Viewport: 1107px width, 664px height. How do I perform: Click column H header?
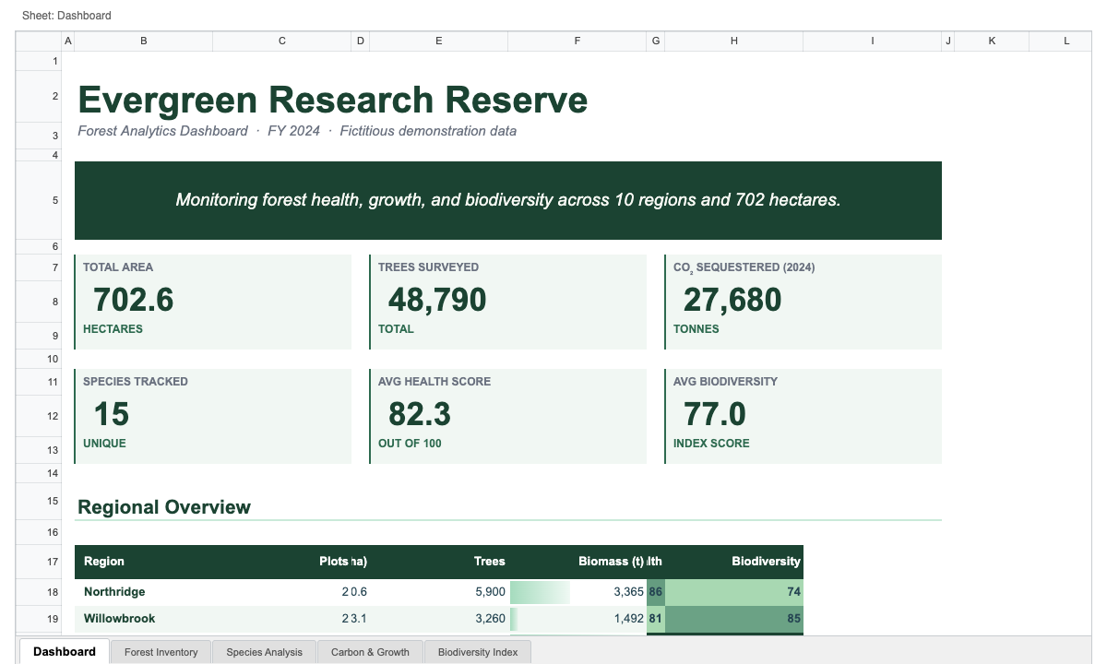pyautogui.click(x=733, y=41)
